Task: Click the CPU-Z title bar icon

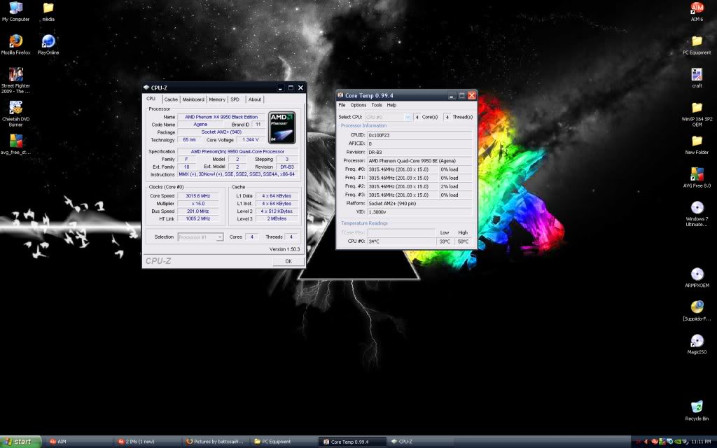Action: click(x=146, y=87)
